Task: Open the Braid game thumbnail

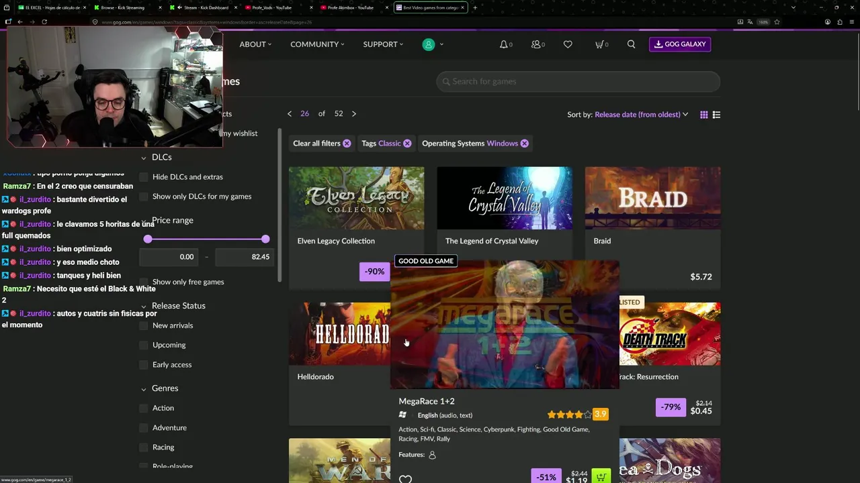Action: pyautogui.click(x=652, y=198)
